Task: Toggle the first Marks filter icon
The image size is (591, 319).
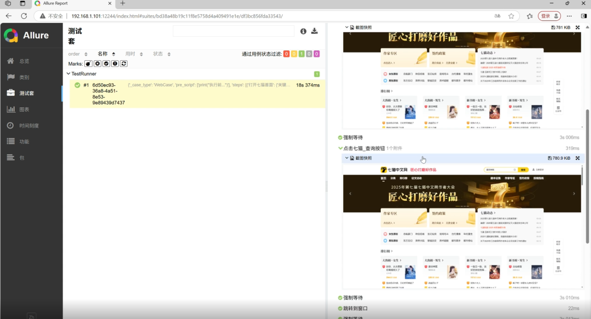Action: 88,63
